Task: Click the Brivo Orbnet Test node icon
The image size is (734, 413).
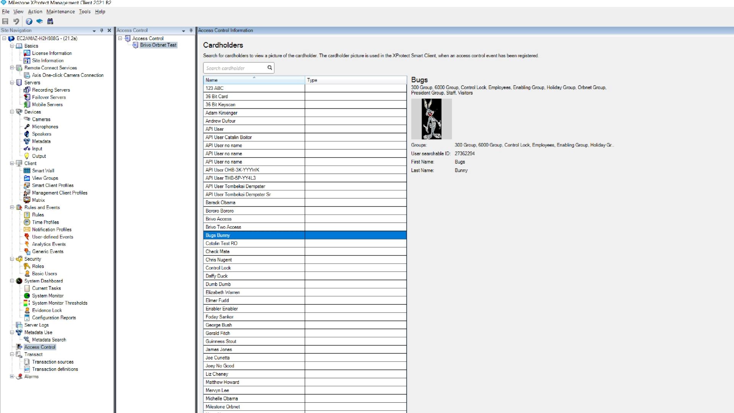Action: [x=135, y=45]
